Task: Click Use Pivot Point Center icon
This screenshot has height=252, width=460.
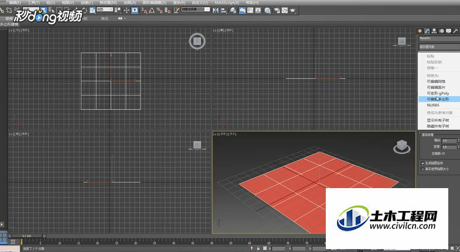Action: pyautogui.click(x=118, y=11)
